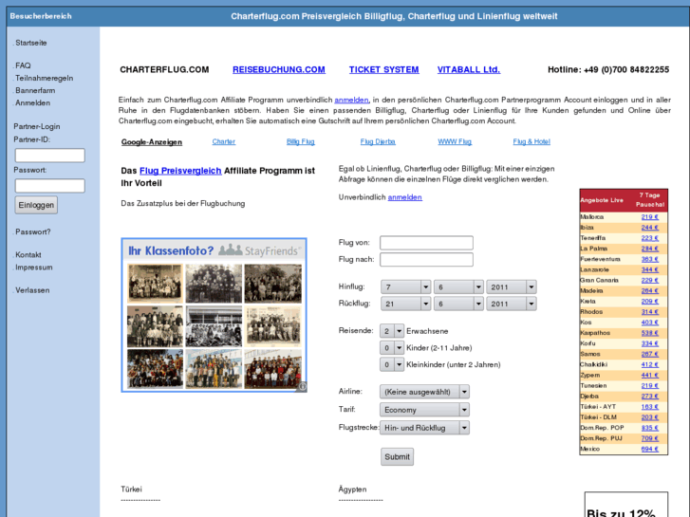This screenshot has height=517, width=690.
Task: Click the Samos 267 € price link
Action: 649,354
